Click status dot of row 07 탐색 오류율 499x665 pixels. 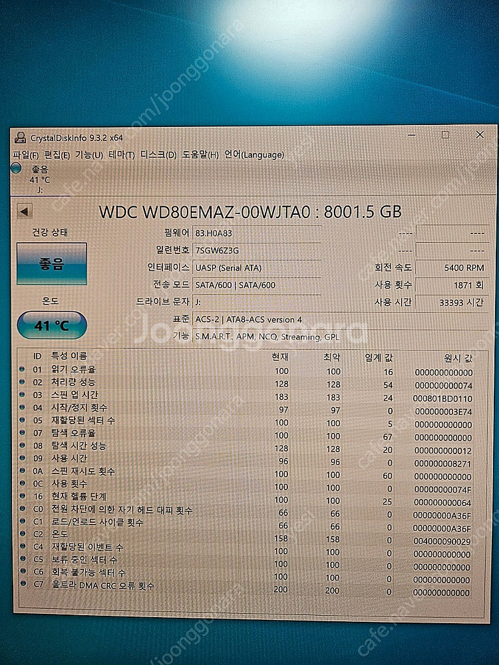pyautogui.click(x=22, y=433)
